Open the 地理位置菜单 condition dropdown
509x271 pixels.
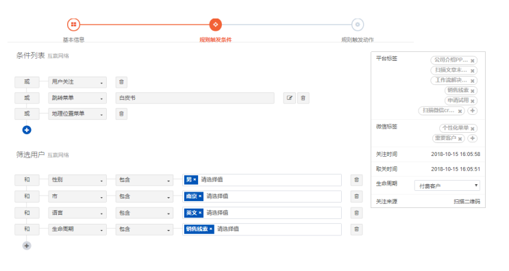pyautogui.click(x=77, y=114)
